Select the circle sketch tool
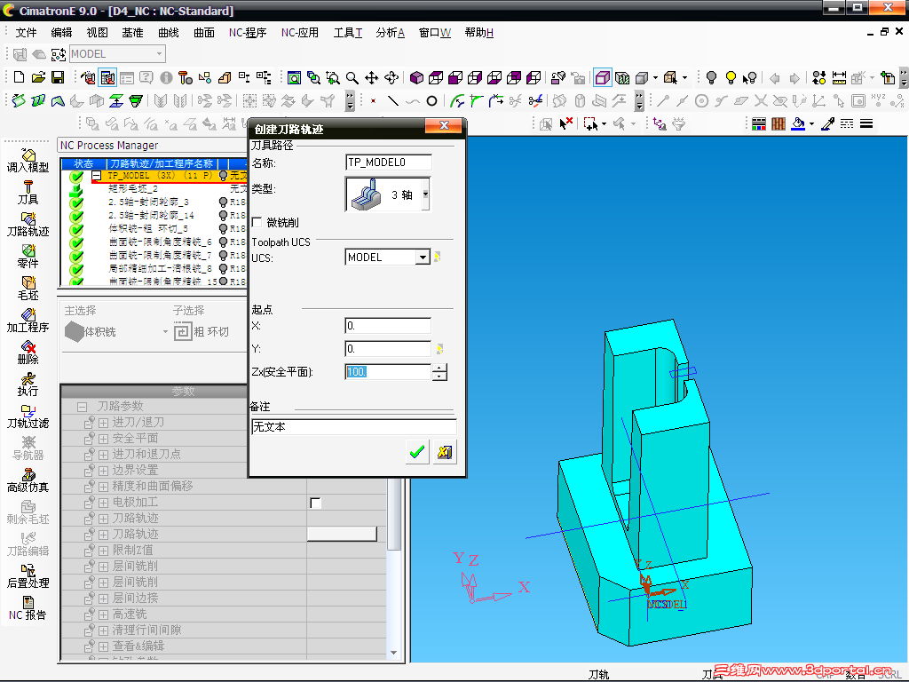This screenshot has height=682, width=909. (x=432, y=101)
